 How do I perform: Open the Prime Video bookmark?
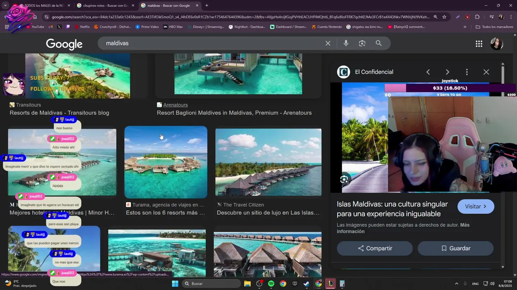tap(147, 27)
